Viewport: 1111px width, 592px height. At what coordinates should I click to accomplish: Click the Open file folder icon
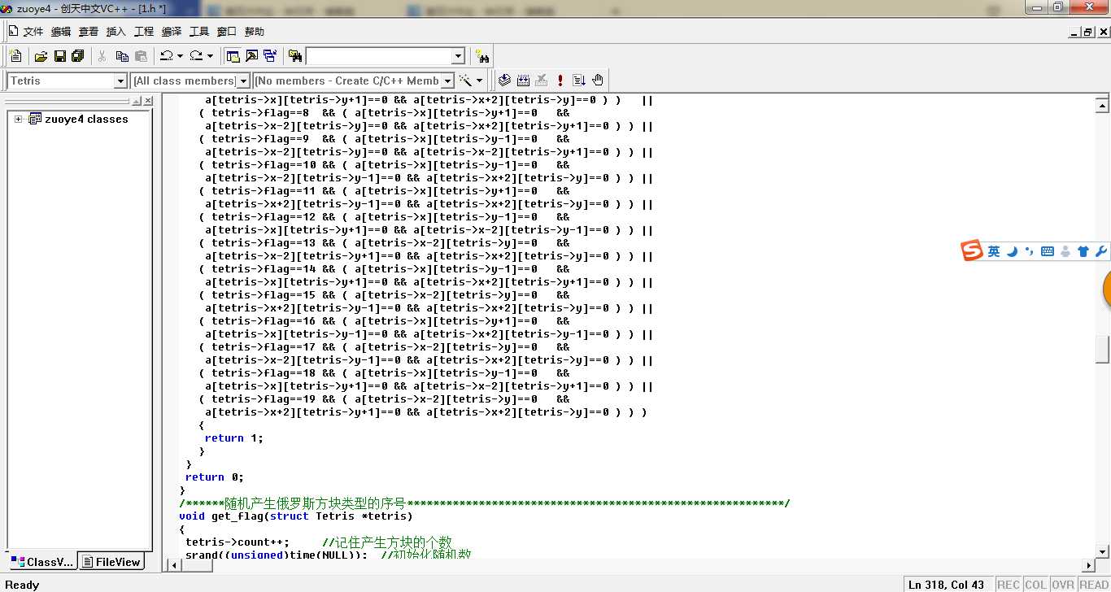coord(41,56)
